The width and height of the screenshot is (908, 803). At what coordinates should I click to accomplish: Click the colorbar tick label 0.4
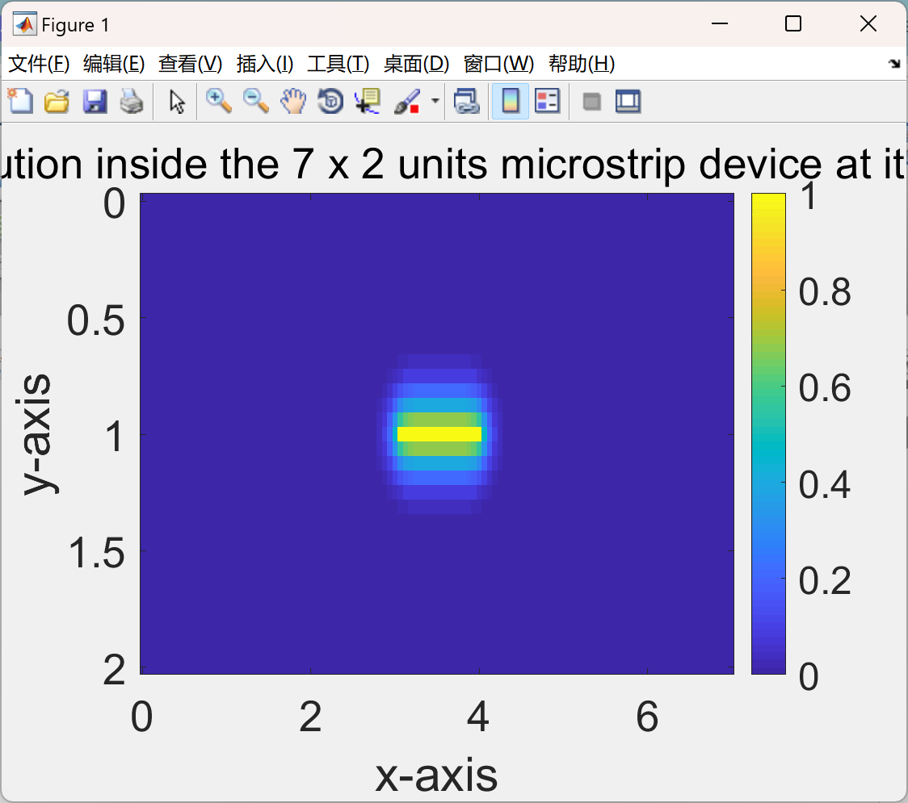click(x=825, y=484)
